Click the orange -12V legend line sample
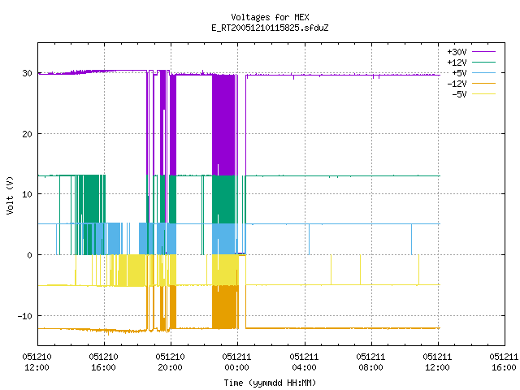The image size is (520, 390). 483,83
